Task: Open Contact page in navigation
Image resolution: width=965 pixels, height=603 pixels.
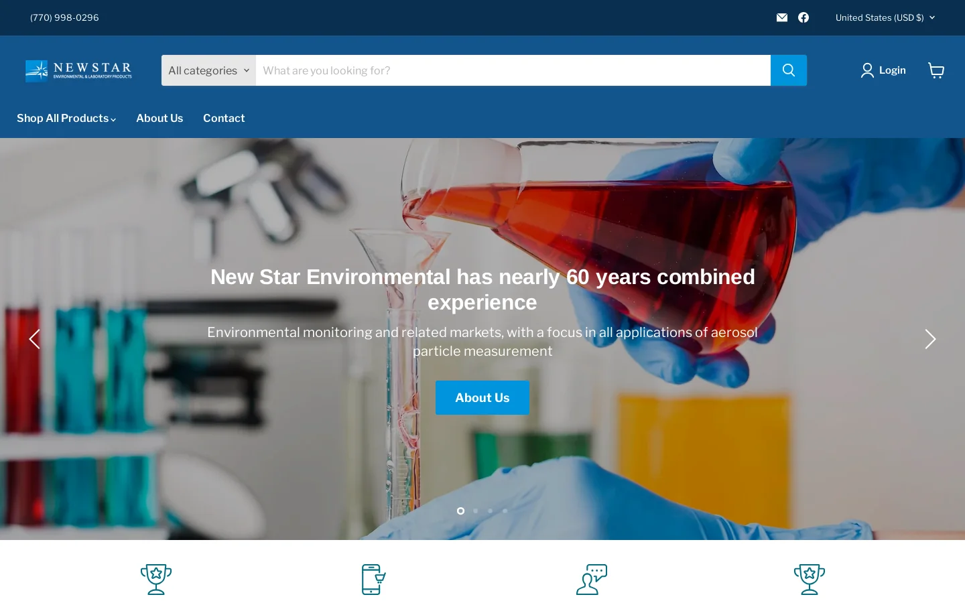Action: point(224,118)
